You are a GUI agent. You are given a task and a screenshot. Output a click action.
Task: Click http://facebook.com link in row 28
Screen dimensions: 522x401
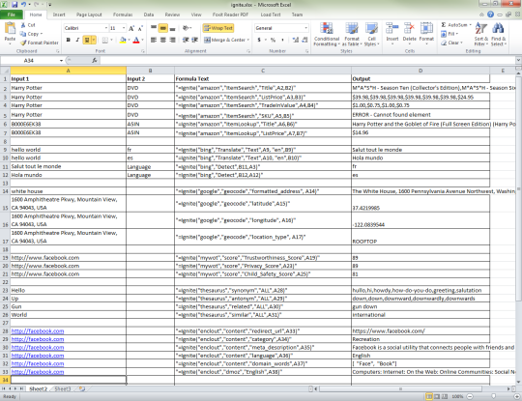pos(38,331)
